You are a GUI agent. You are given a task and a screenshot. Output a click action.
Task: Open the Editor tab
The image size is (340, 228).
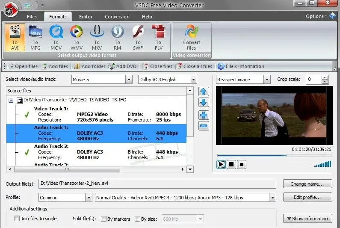(86, 17)
